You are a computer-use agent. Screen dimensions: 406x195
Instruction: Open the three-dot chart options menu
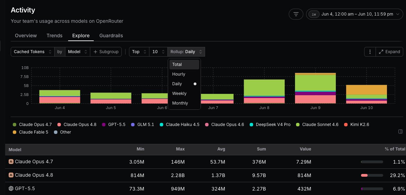click(370, 52)
